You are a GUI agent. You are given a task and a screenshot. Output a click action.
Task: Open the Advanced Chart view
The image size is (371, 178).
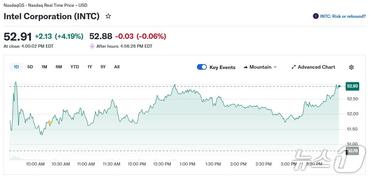[x=316, y=67]
